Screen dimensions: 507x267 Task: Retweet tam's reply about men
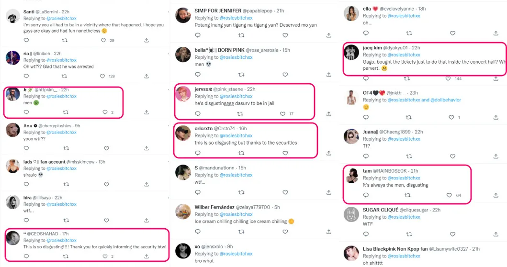pyautogui.click(x=407, y=195)
